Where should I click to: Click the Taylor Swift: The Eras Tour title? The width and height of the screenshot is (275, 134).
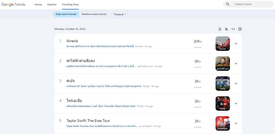pyautogui.click(x=88, y=121)
